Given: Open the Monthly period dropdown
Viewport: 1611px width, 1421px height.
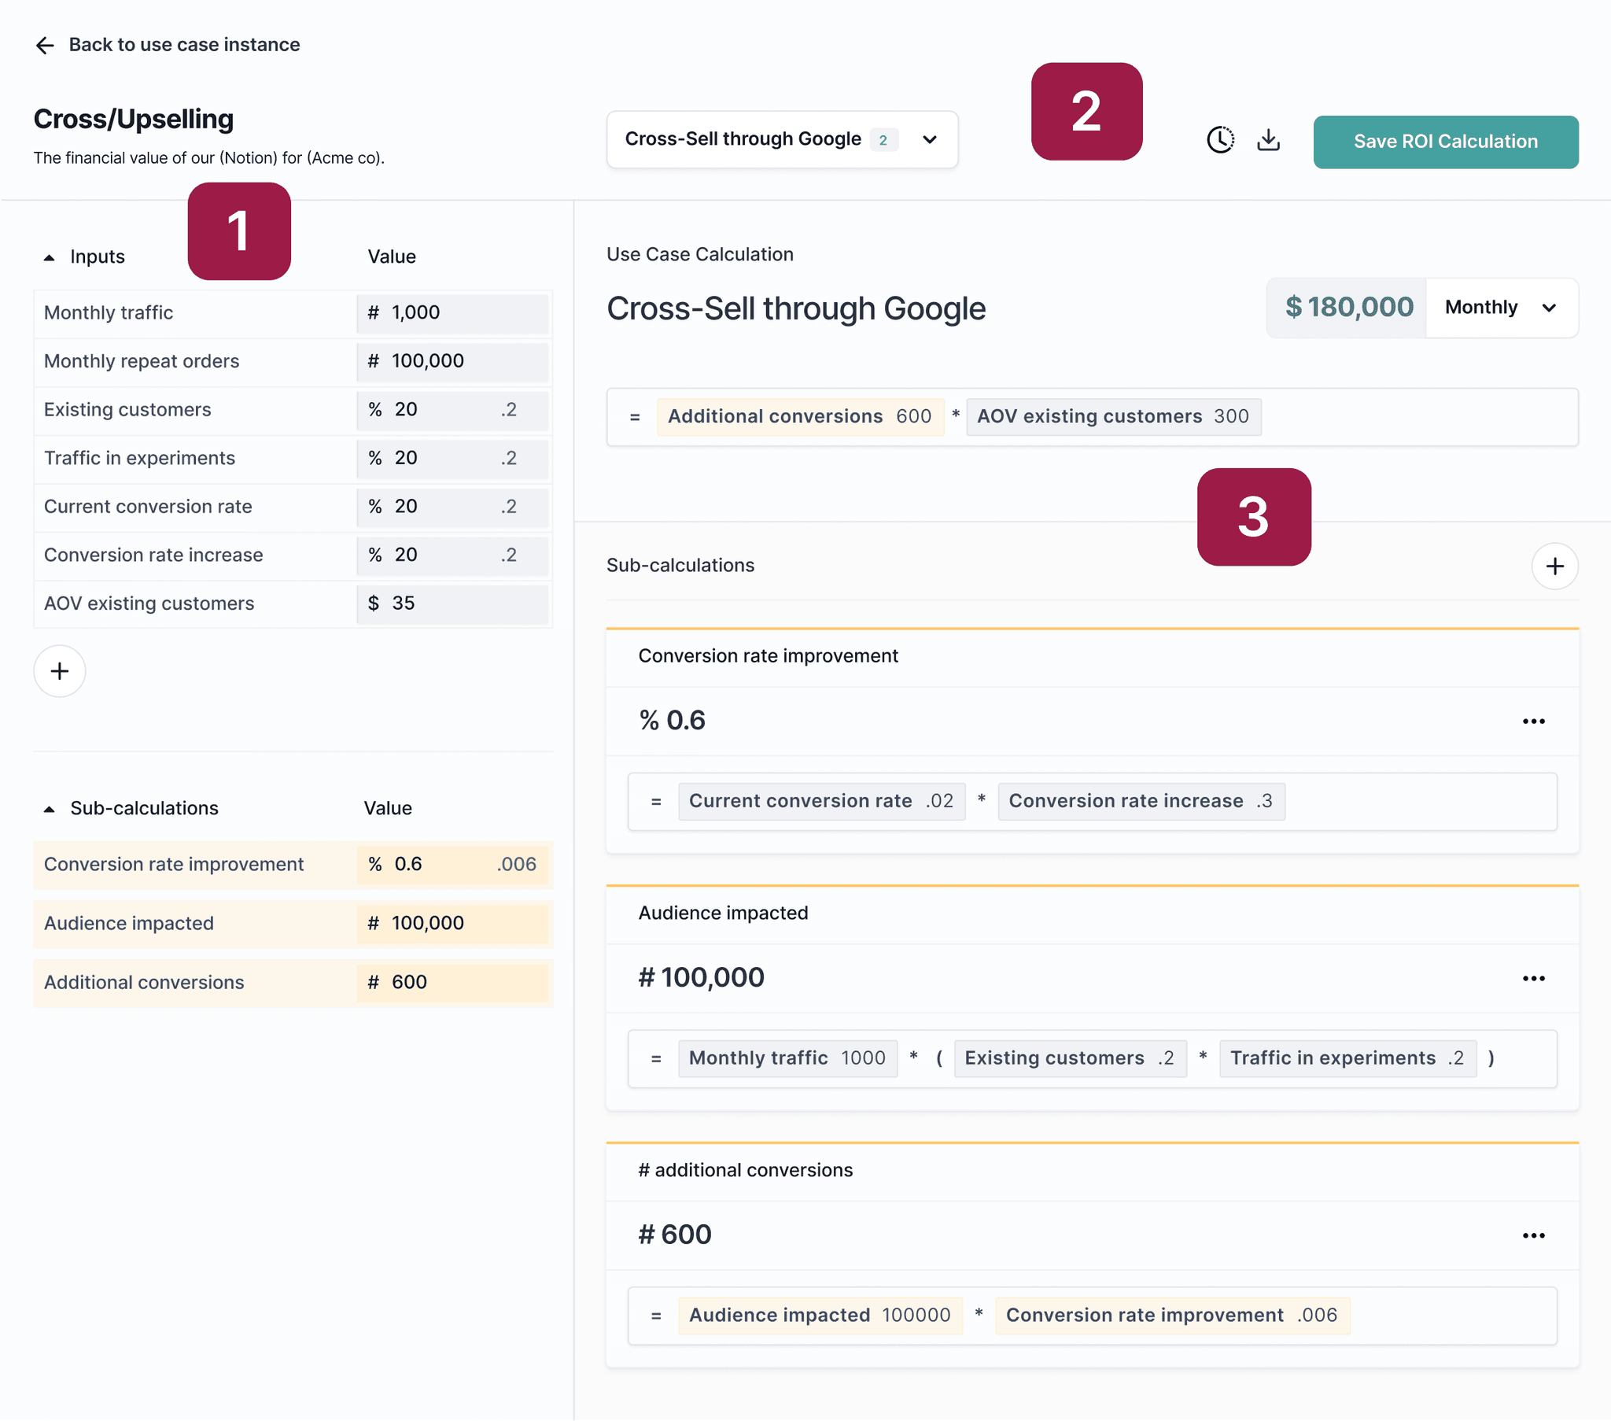Looking at the screenshot, I should tap(1500, 308).
